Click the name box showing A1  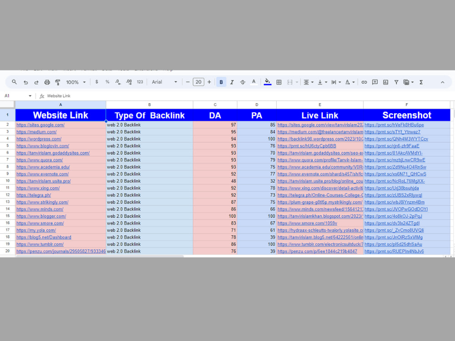click(16, 95)
